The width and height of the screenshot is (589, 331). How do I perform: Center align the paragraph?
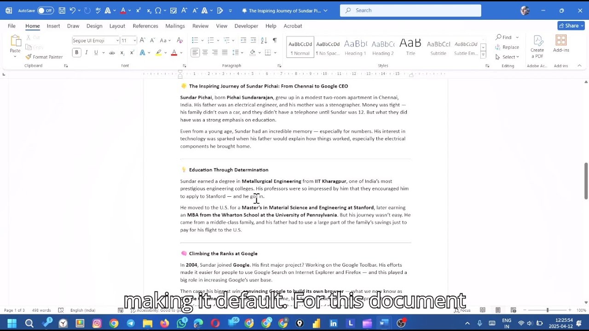205,52
